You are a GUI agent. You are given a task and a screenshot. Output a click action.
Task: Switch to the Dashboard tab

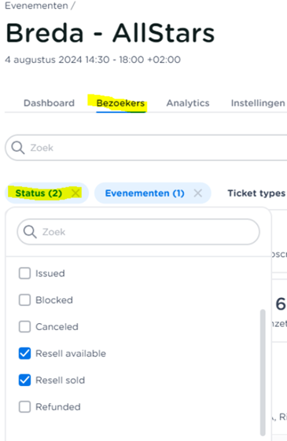click(x=49, y=103)
